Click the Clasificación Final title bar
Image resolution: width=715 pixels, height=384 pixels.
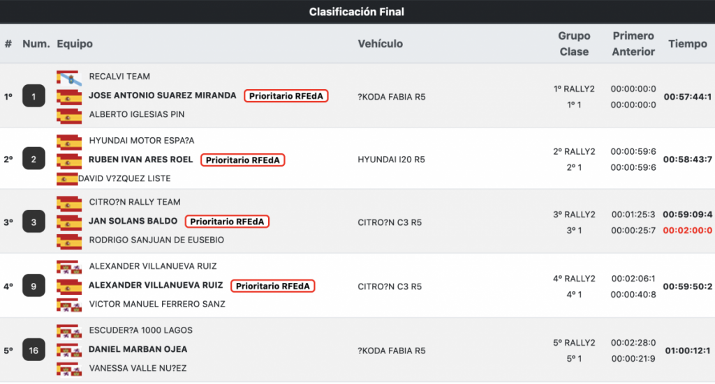click(x=357, y=11)
